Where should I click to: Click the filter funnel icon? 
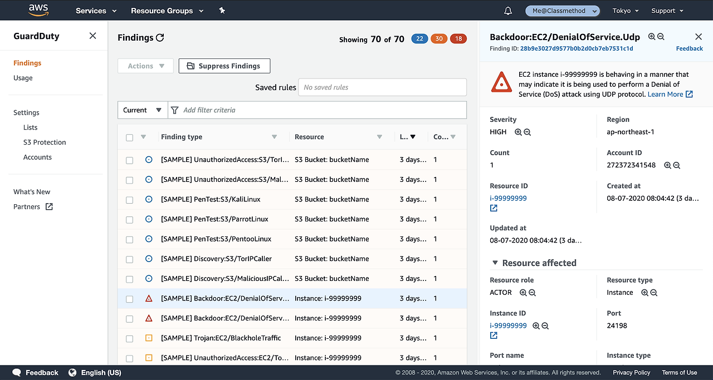[175, 110]
